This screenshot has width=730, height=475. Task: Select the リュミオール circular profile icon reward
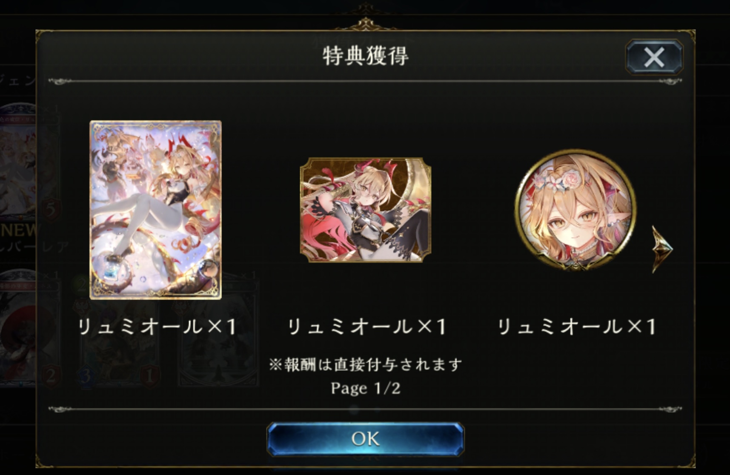click(575, 210)
